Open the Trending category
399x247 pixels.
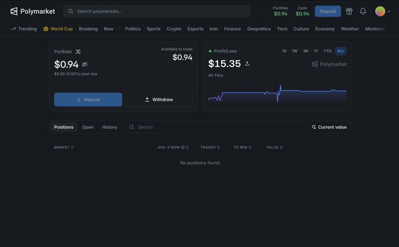tap(23, 29)
